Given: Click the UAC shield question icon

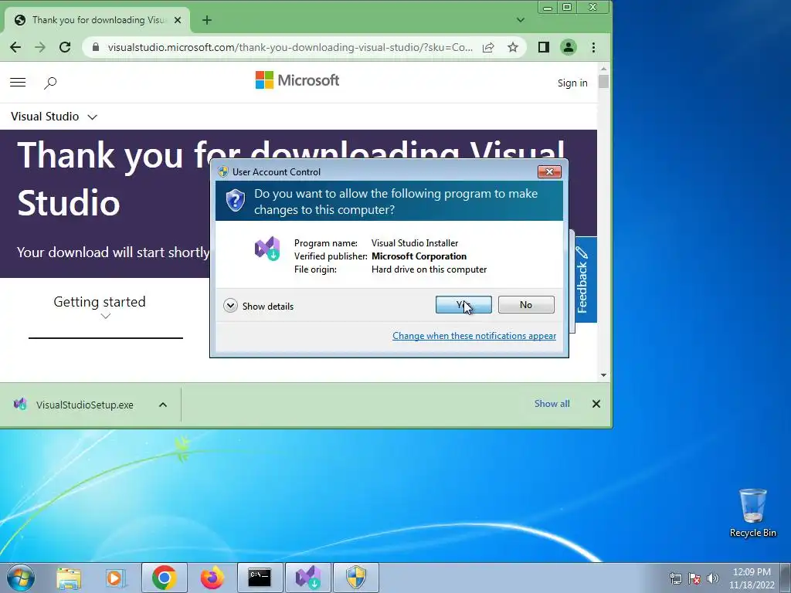Looking at the screenshot, I should pyautogui.click(x=235, y=200).
